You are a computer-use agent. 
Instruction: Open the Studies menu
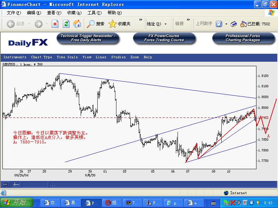point(118,57)
